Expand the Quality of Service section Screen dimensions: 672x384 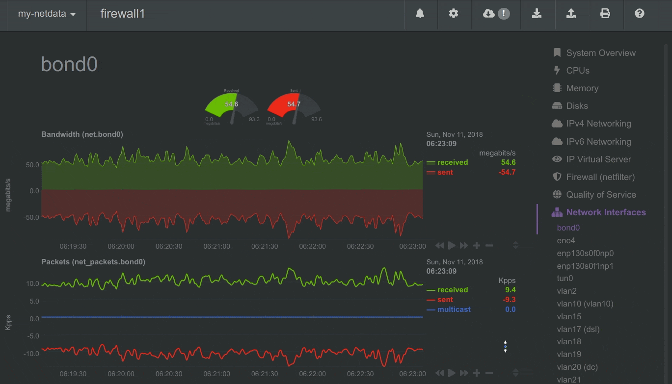coord(601,195)
